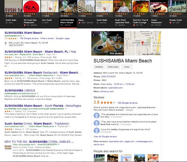Click Miami Culinary Tours logo thumbnail
187x162 pixels.
(x=8, y=147)
